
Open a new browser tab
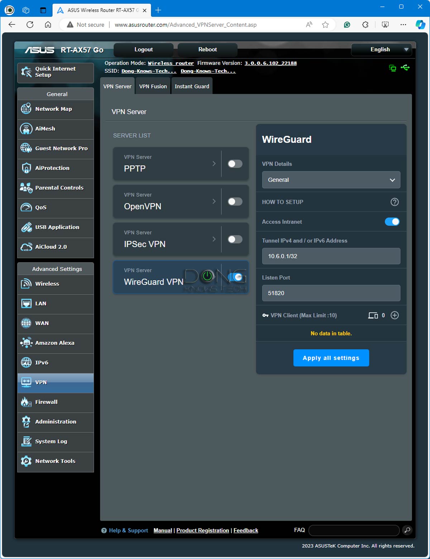[158, 10]
